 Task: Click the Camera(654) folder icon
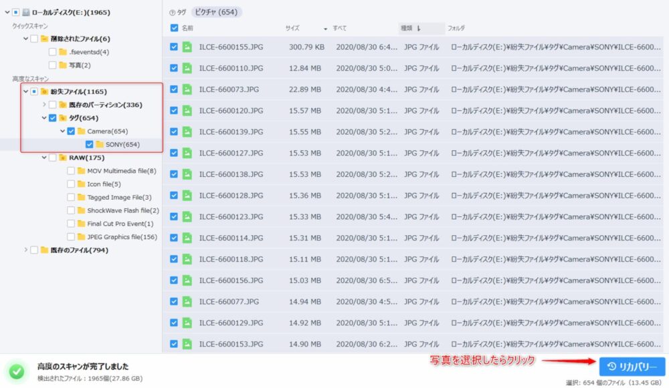(82, 131)
